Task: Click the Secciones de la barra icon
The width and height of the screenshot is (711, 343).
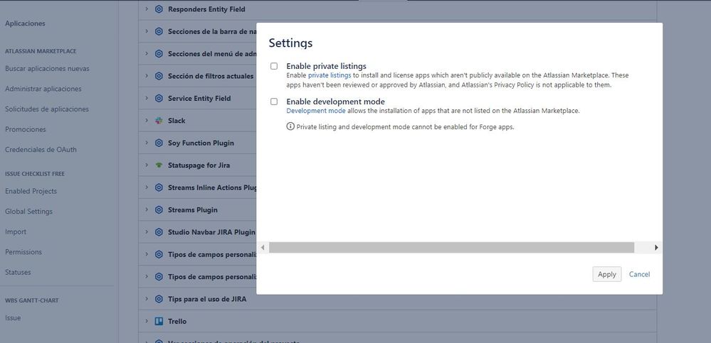Action: pos(159,32)
